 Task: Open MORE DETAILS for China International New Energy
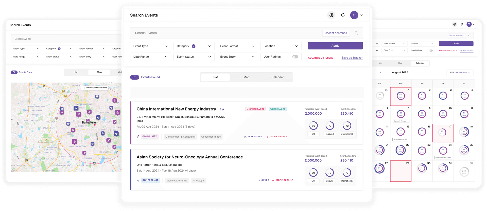click(277, 137)
